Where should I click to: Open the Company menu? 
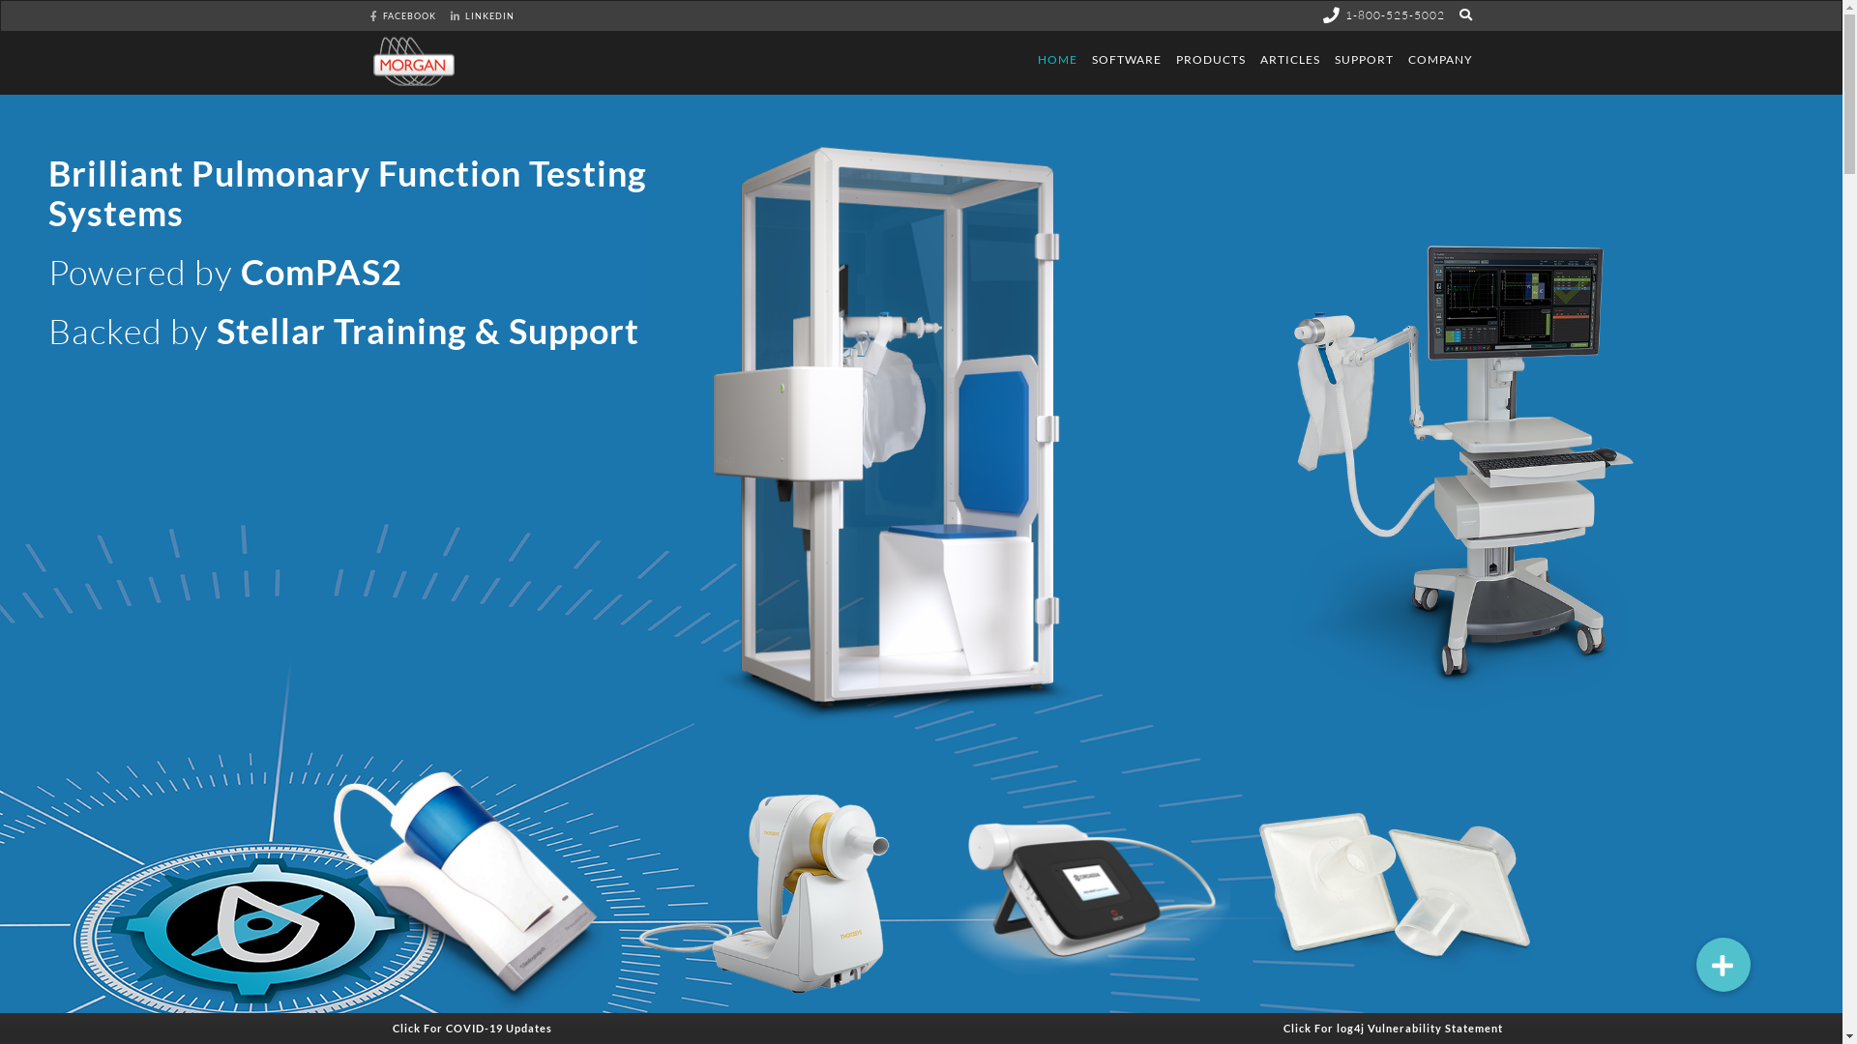(1439, 60)
